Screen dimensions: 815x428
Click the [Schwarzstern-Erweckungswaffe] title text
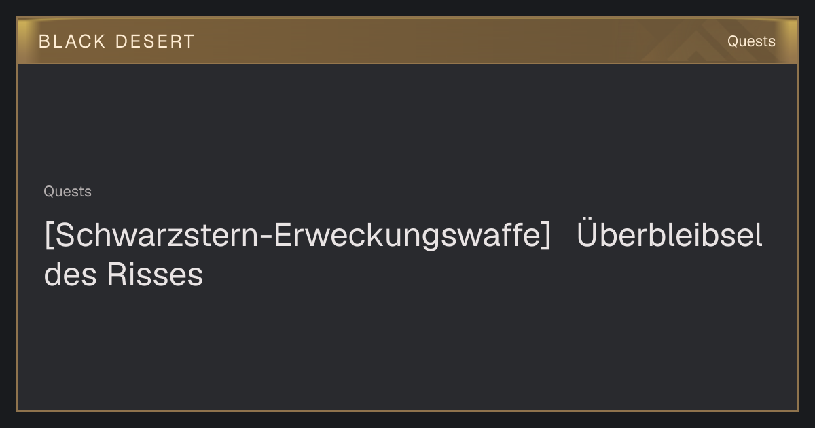pos(297,236)
